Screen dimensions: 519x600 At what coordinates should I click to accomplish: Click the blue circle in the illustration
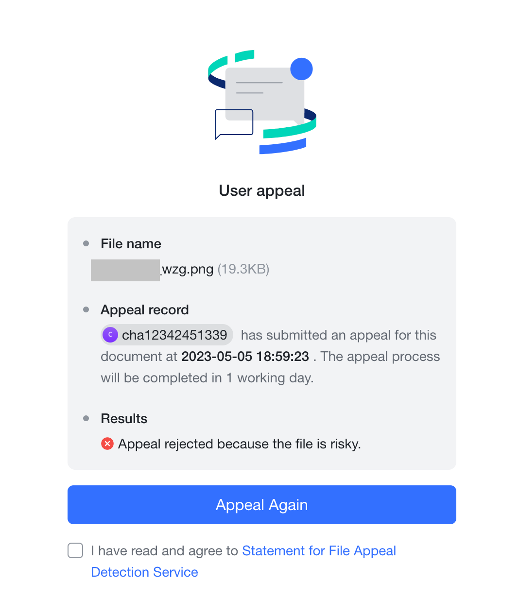pyautogui.click(x=301, y=69)
